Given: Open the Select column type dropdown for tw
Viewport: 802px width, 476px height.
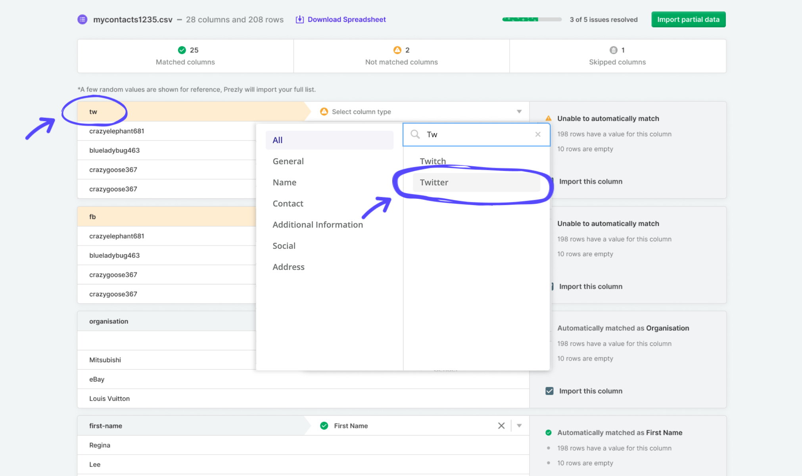Looking at the screenshot, I should 420,111.
